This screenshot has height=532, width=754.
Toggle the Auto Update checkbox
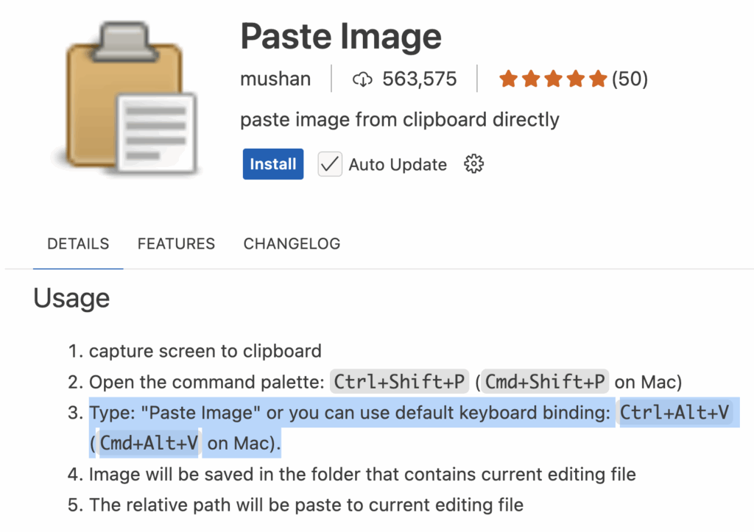330,164
